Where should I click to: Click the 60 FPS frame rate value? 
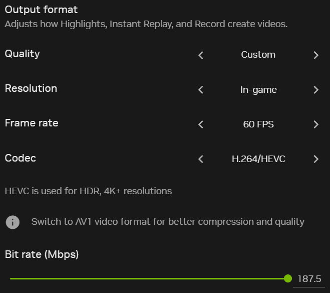pyautogui.click(x=258, y=124)
